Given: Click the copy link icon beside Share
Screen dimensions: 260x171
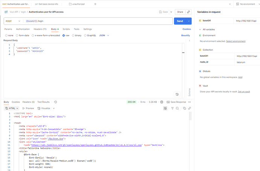Looking at the screenshot, I should [188, 12].
